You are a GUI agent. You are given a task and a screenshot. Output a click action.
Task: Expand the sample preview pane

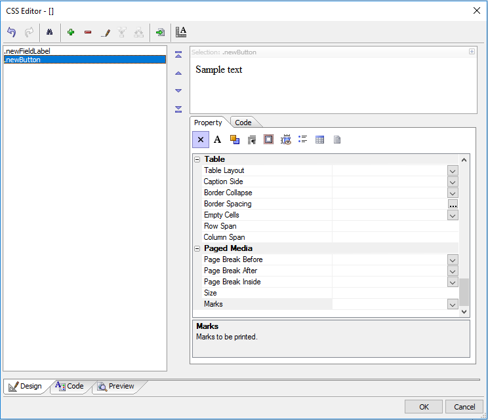click(472, 52)
